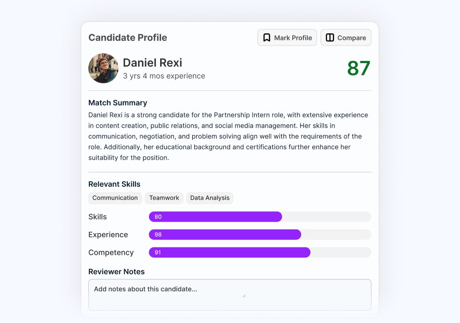Click the candidate name Daniel Rexi

coord(152,63)
